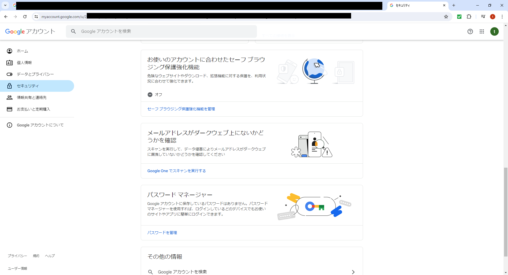Image resolution: width=508 pixels, height=275 pixels.
Task: Expand the その他の情報 search arrow
Action: 353,272
